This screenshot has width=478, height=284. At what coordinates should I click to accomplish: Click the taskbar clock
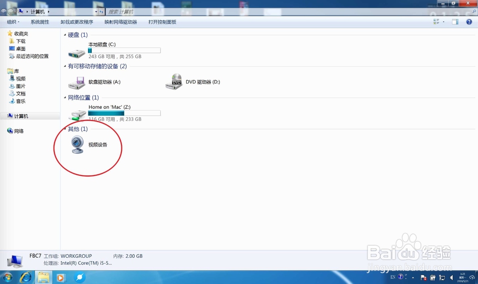coord(462,277)
